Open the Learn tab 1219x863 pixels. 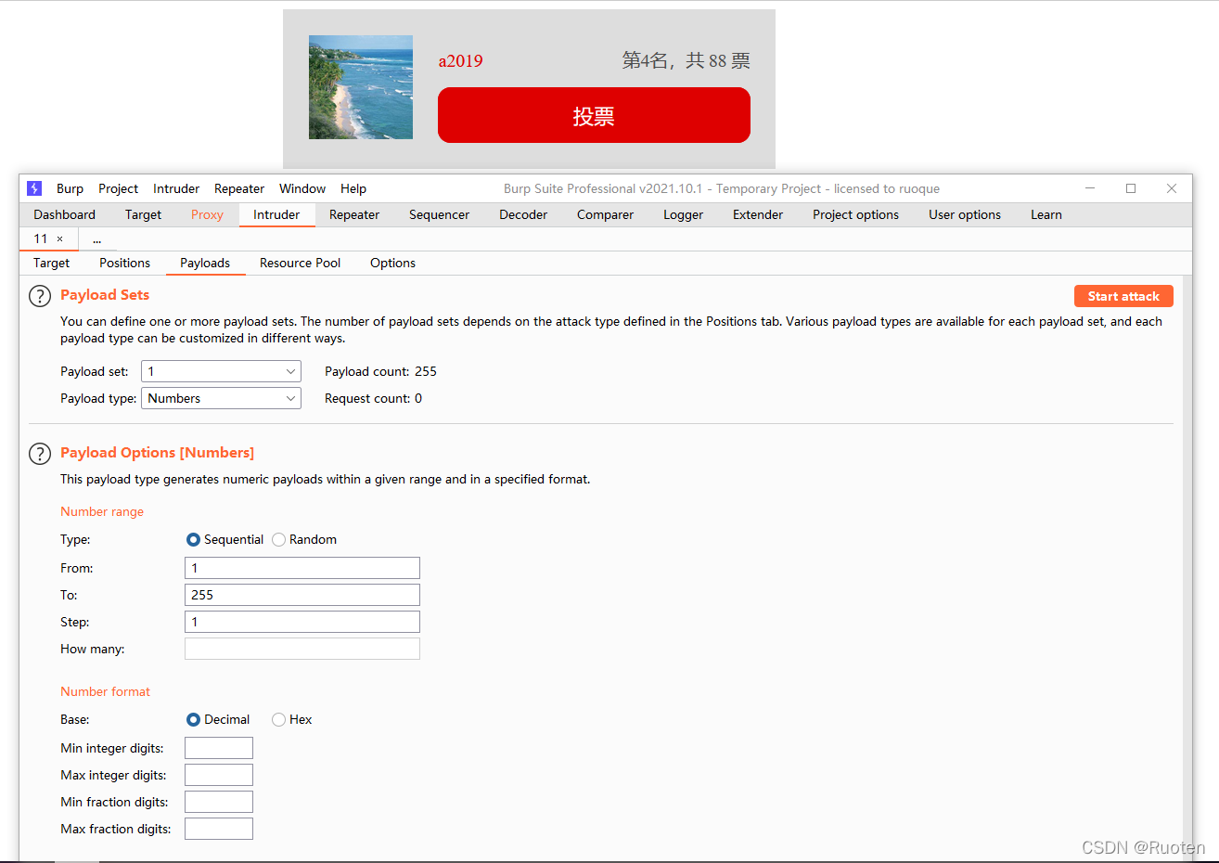point(1046,214)
